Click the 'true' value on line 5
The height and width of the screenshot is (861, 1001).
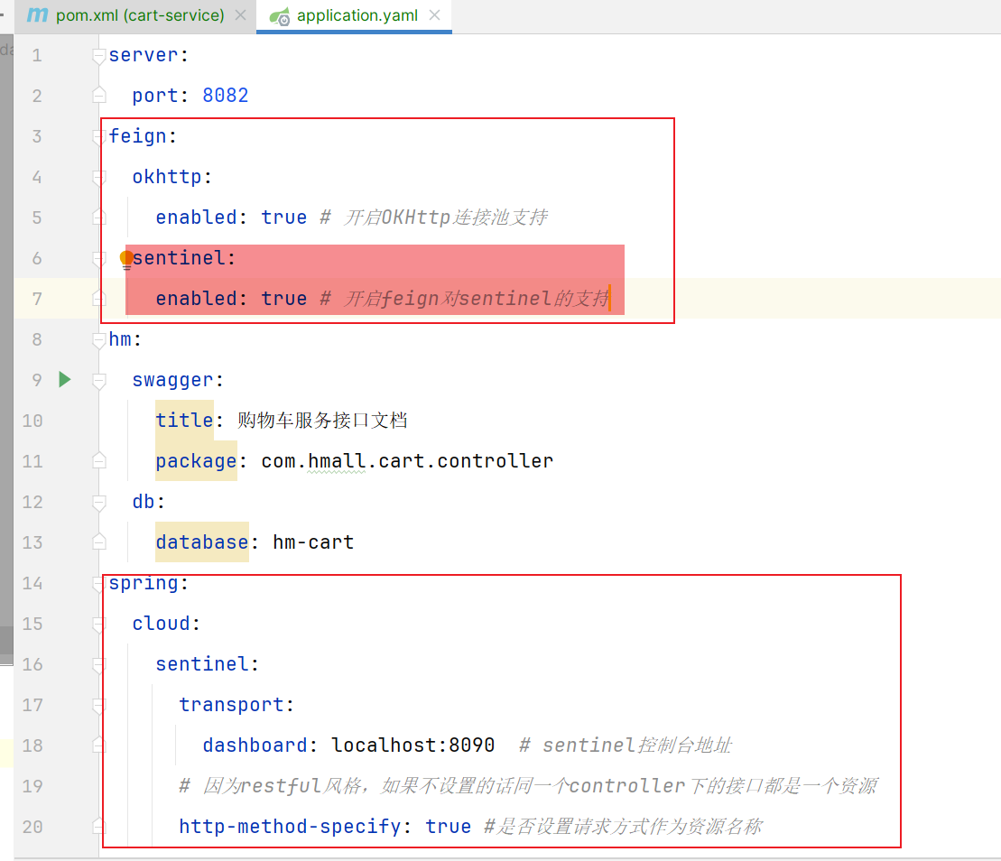pyautogui.click(x=284, y=218)
